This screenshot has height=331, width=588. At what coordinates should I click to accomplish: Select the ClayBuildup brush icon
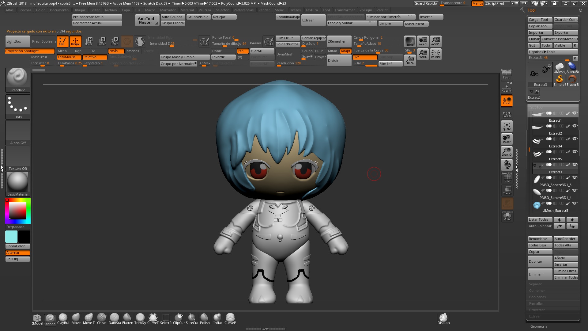63,319
